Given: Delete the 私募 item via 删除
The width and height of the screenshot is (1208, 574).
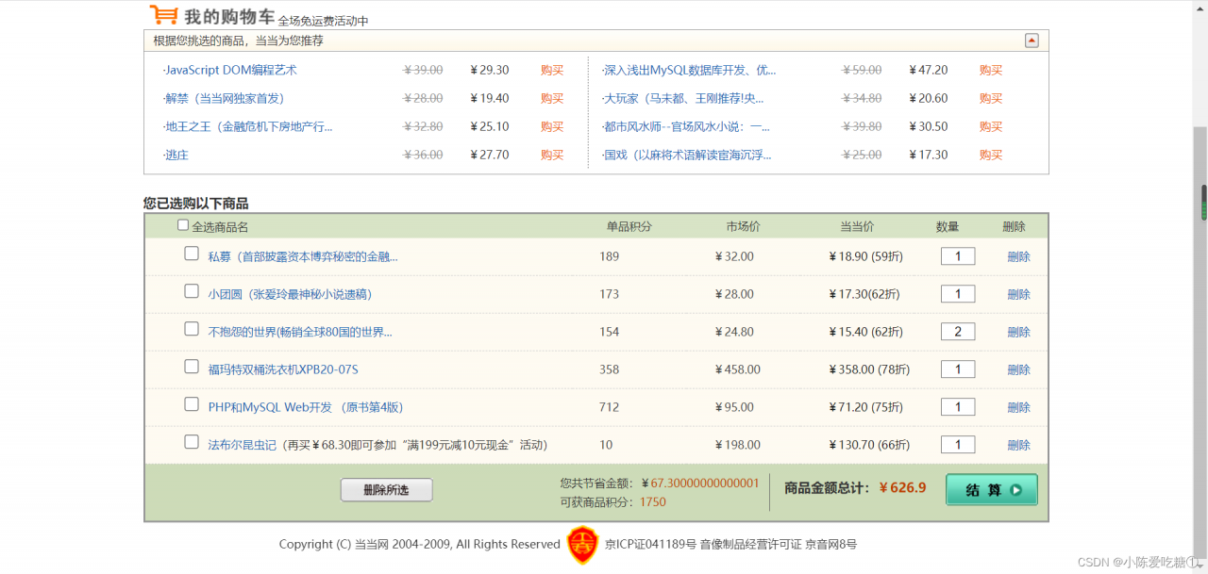Looking at the screenshot, I should pyautogui.click(x=1018, y=256).
